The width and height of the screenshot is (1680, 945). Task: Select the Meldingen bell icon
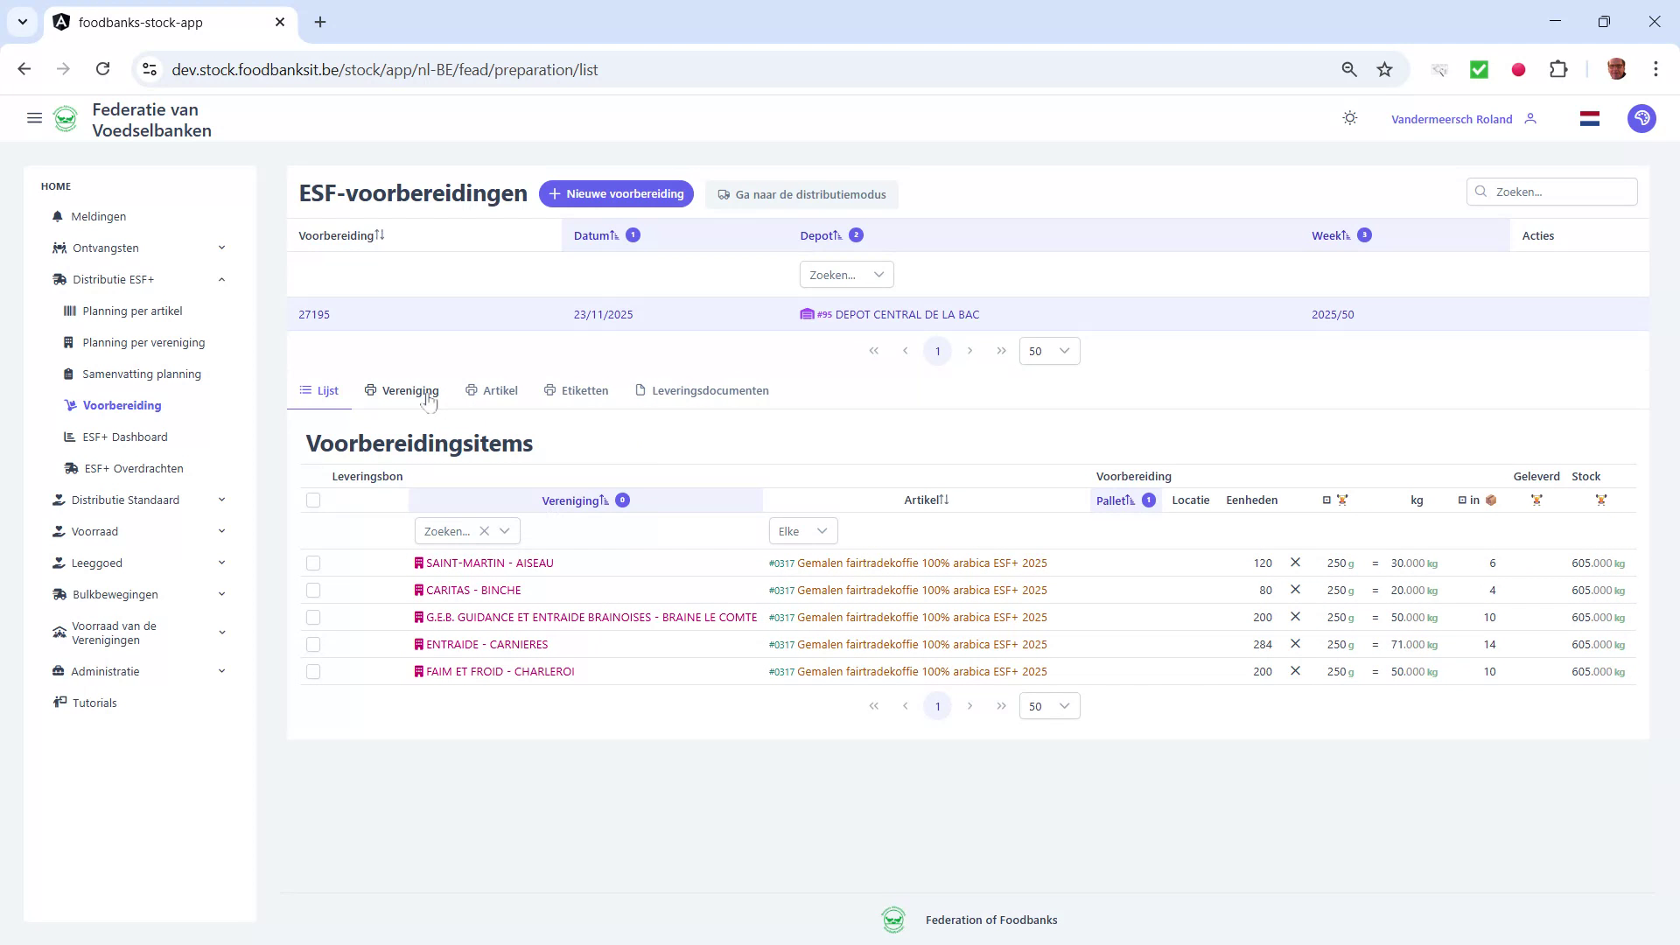[x=57, y=216]
